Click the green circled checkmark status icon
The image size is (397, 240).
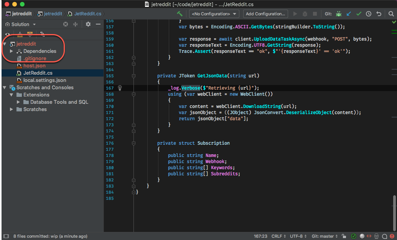pyautogui.click(x=354, y=236)
